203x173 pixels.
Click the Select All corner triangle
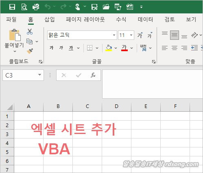pos(10,107)
